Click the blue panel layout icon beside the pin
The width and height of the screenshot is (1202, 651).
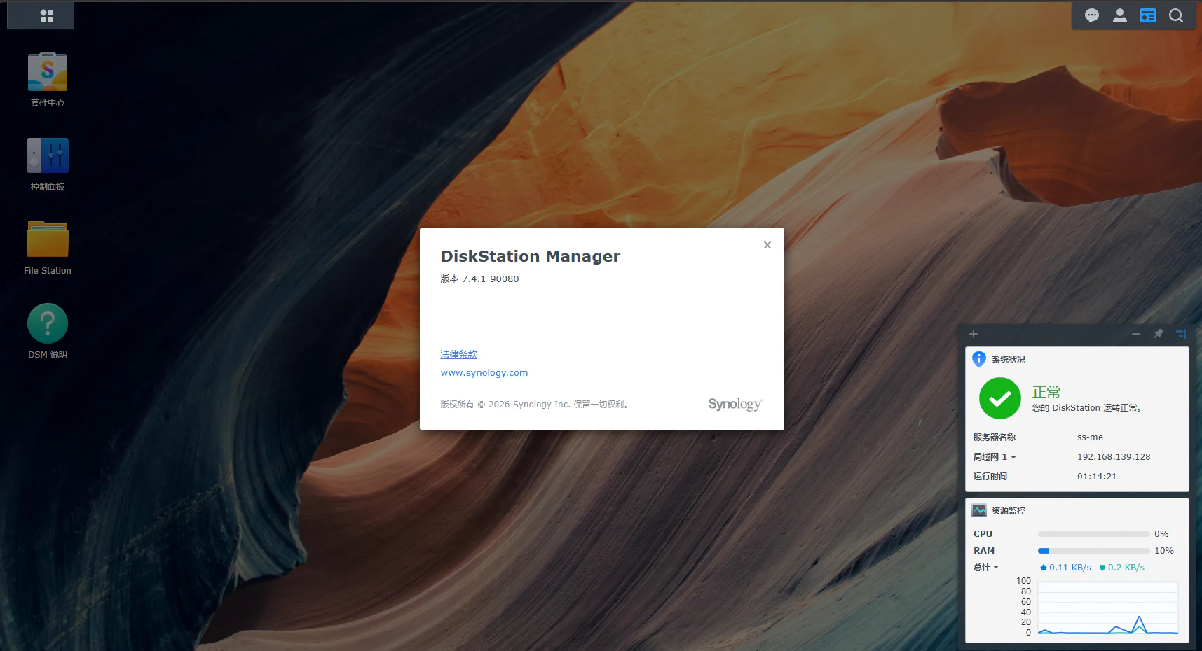[x=1181, y=334]
